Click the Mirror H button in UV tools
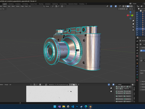Screen dimensions: 145x109 click(119, 93)
